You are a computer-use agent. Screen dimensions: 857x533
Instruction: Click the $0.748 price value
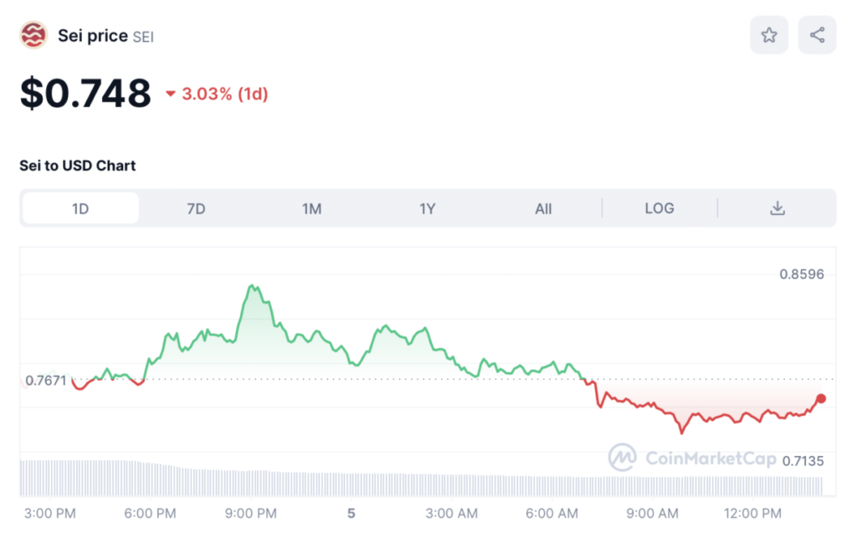pos(85,93)
